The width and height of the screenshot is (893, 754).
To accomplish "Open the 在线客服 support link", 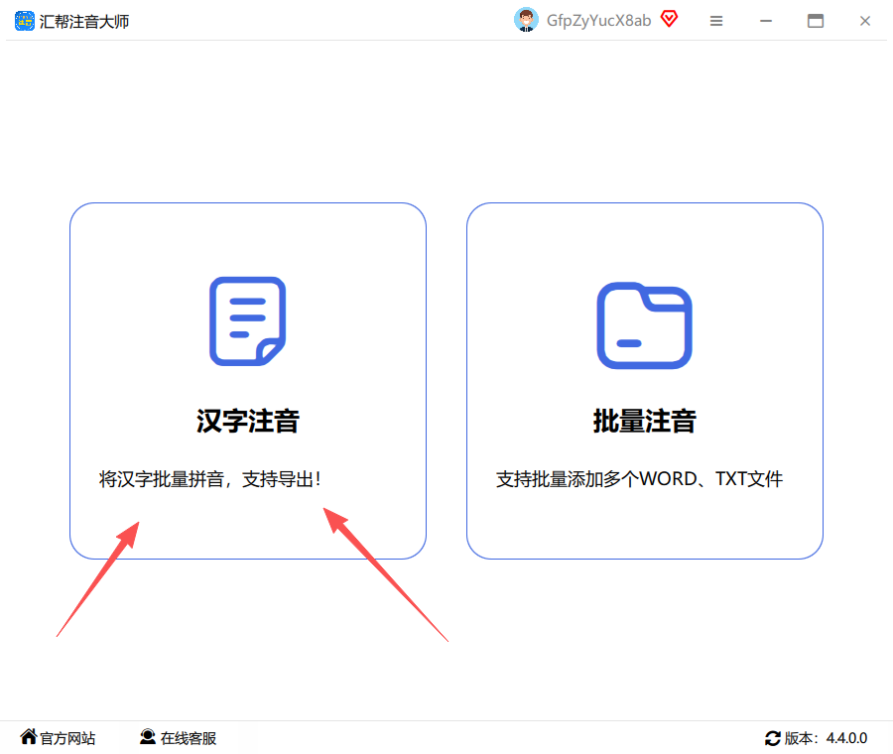I will [189, 738].
